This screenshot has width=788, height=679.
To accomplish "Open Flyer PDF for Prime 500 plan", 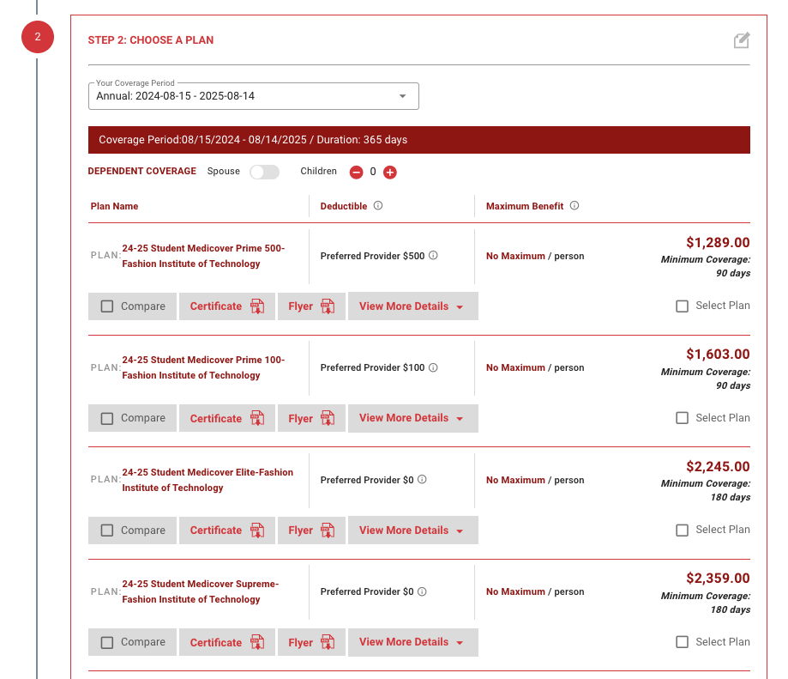I will (311, 306).
